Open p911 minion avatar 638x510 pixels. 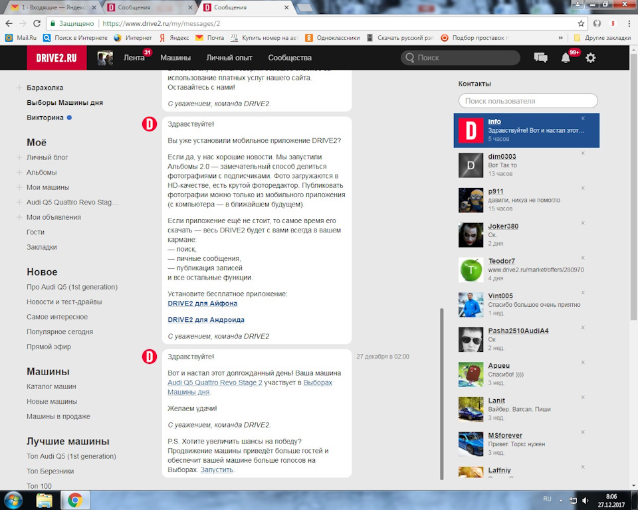pos(471,200)
